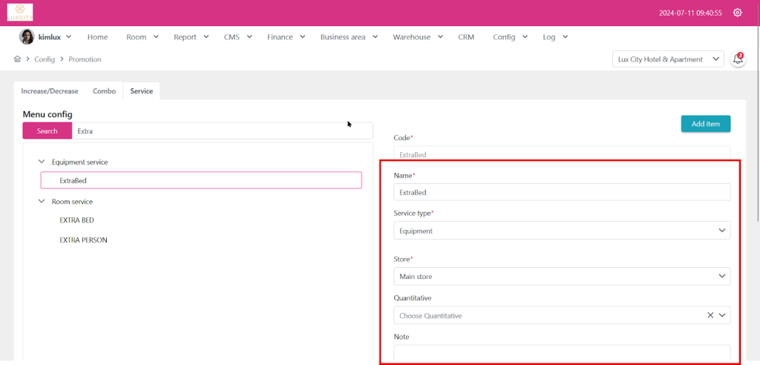
Task: Open the Warehouse menu
Action: coord(417,37)
